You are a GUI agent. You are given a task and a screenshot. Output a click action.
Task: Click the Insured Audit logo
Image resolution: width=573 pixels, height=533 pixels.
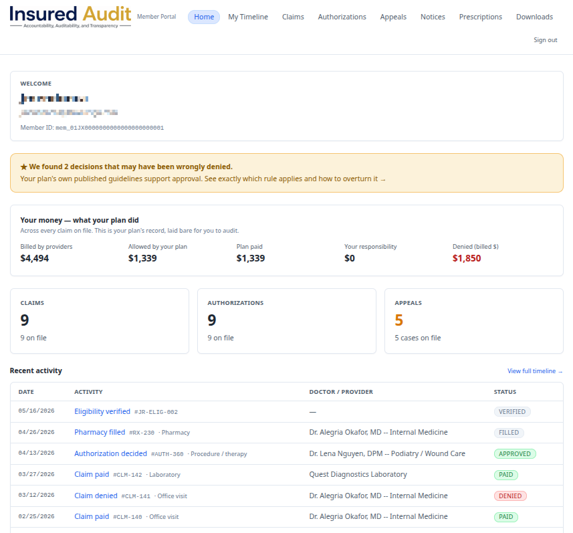coord(70,17)
